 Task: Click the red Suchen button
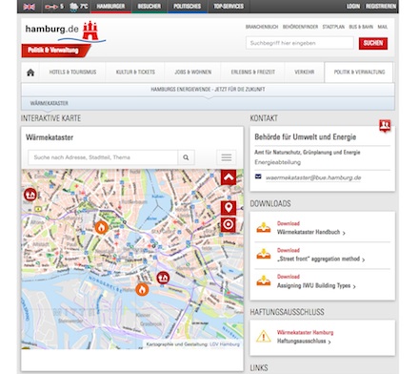[x=373, y=43]
